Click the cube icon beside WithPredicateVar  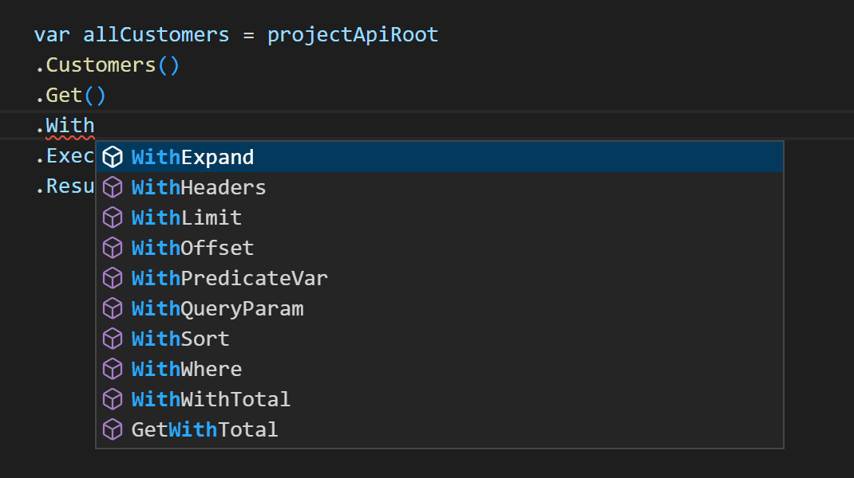coord(113,278)
